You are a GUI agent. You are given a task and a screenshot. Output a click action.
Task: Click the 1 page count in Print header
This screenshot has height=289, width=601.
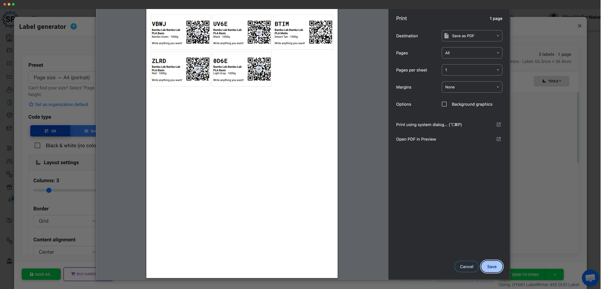tap(496, 18)
